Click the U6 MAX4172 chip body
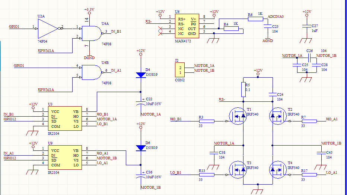This screenshot has height=195, width=347. point(187,26)
